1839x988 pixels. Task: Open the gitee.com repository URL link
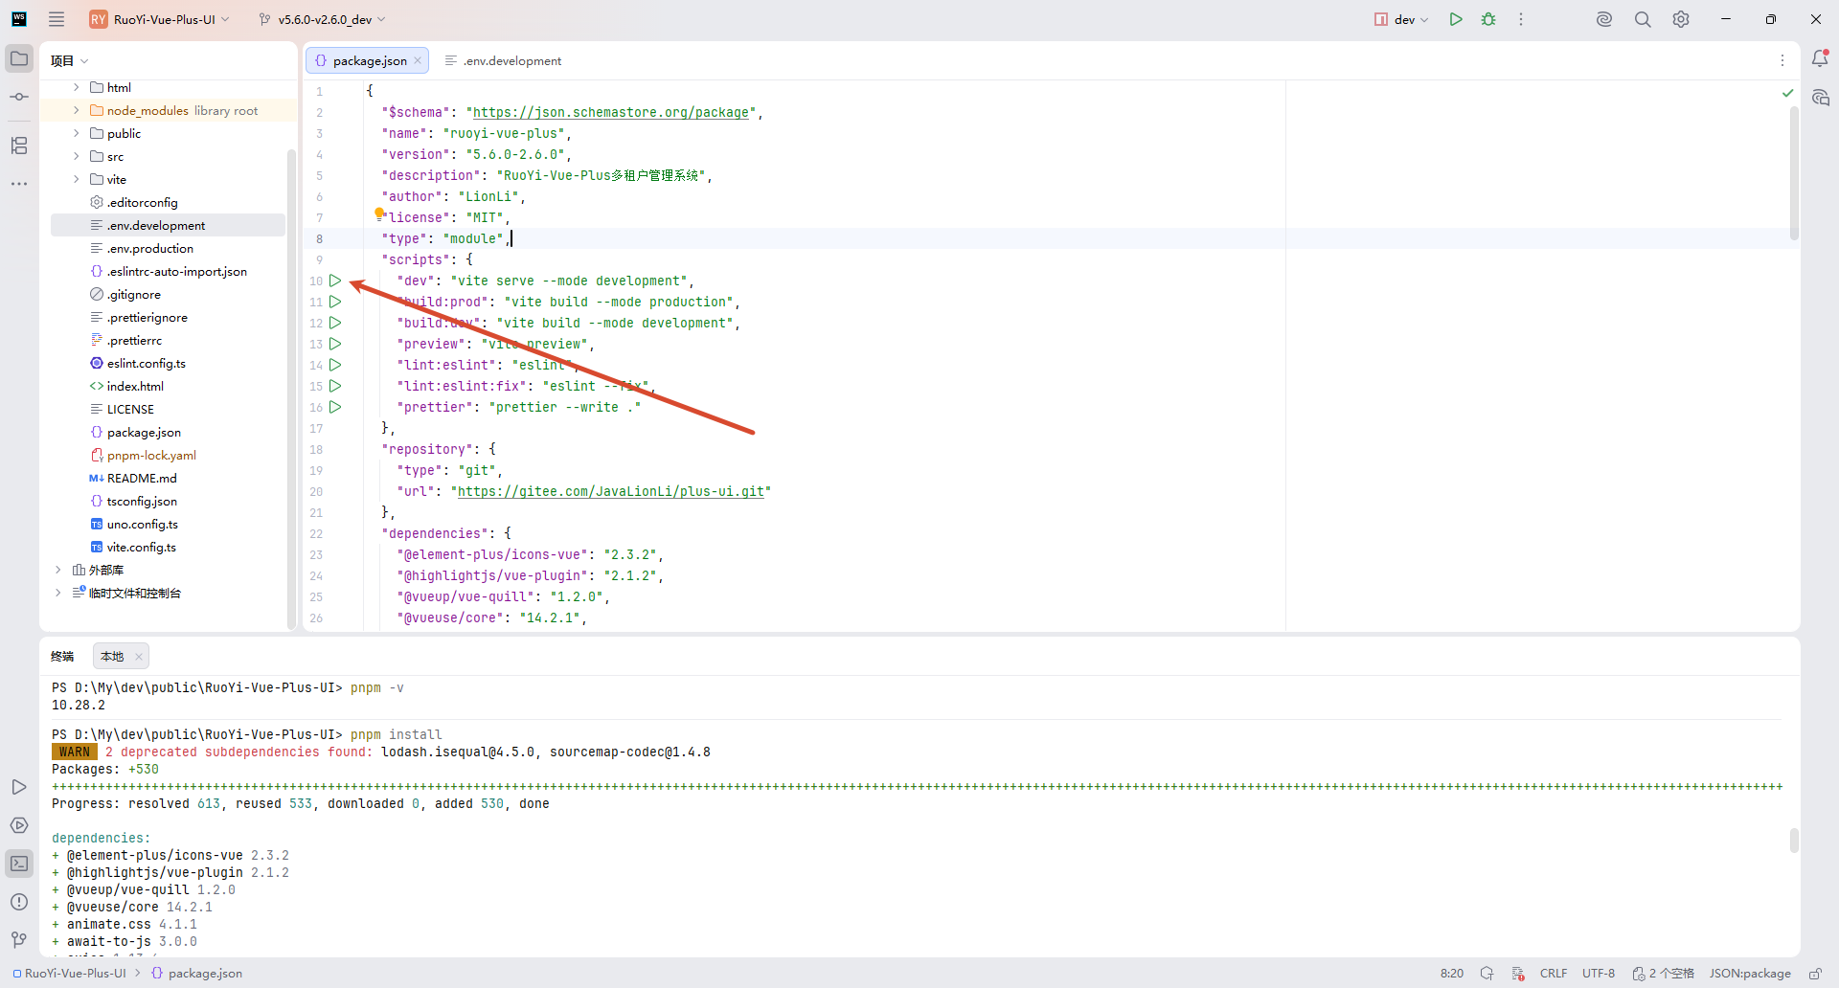(x=610, y=491)
